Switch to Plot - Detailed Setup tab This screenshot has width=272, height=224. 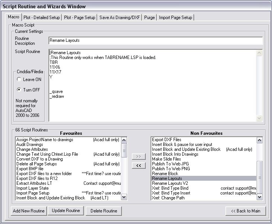coord(41,18)
